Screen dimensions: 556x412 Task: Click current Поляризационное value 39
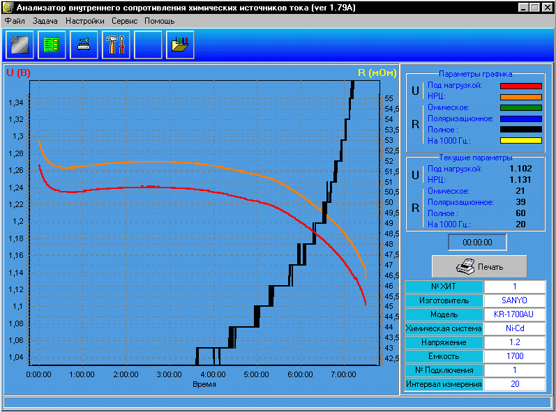(520, 202)
